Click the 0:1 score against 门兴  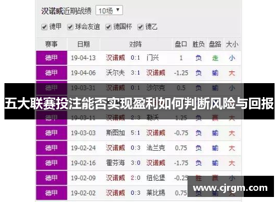click(136, 57)
